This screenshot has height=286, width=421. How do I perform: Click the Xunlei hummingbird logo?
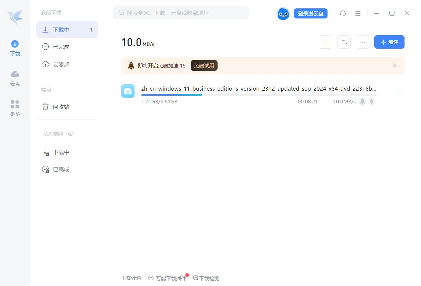click(x=15, y=17)
